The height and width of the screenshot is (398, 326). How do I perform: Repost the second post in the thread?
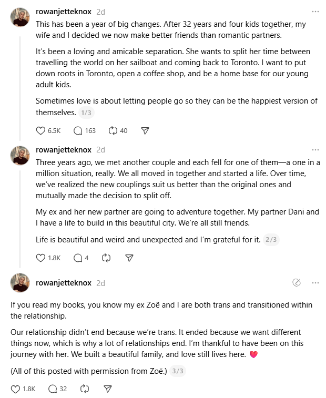click(106, 258)
